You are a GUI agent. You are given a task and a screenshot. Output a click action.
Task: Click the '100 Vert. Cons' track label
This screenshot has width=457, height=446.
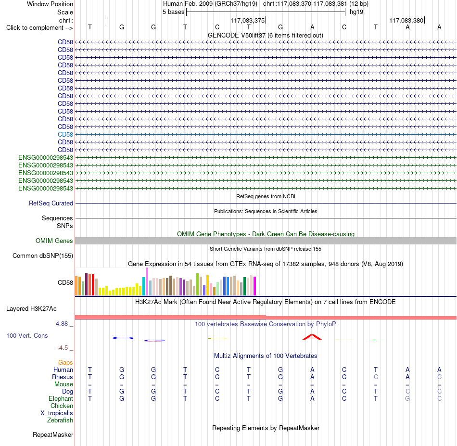27,335
